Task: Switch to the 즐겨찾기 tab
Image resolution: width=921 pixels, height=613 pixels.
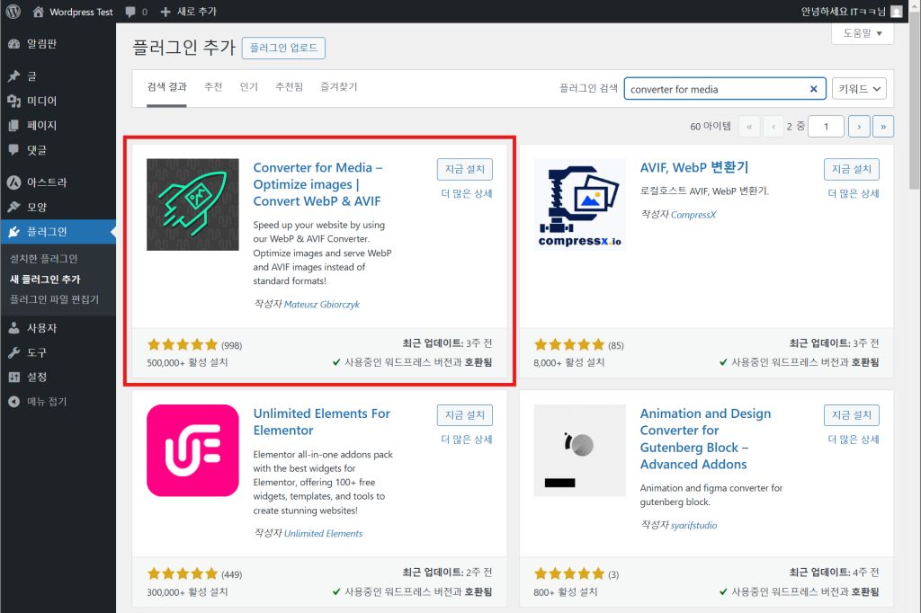Action: click(339, 87)
